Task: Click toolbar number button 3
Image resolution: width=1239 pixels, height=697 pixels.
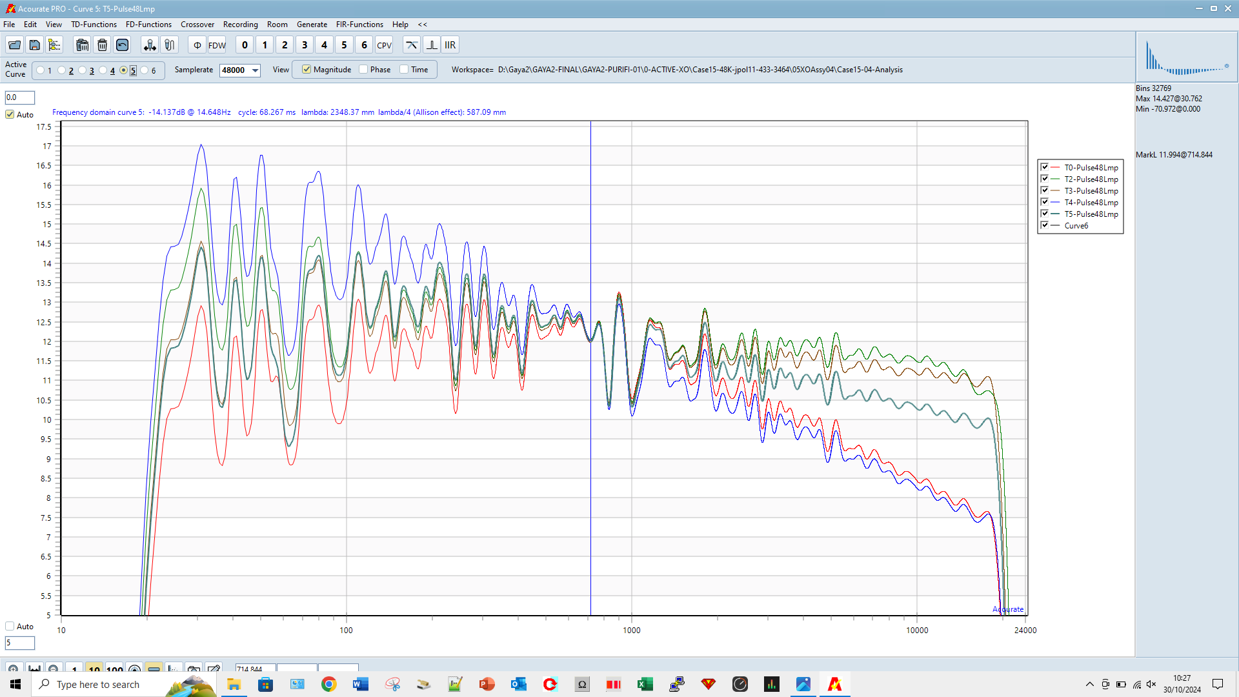Action: (x=305, y=45)
